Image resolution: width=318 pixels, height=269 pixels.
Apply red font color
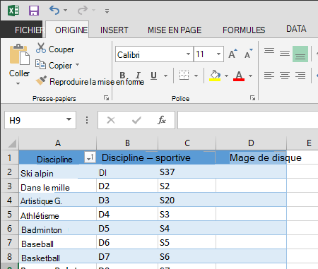pos(239,76)
